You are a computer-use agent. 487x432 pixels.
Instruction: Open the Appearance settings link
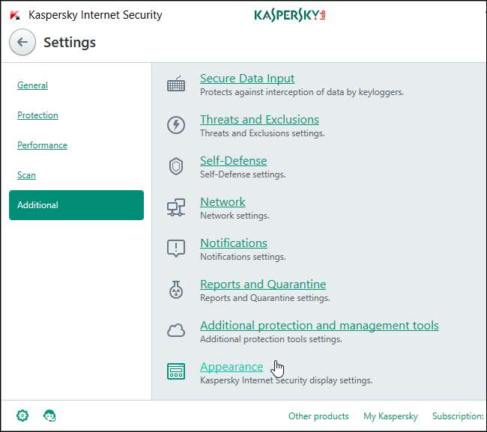click(232, 367)
